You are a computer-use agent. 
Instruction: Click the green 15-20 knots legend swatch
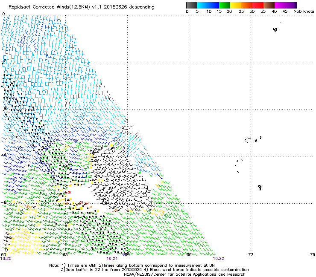tap(225, 5)
